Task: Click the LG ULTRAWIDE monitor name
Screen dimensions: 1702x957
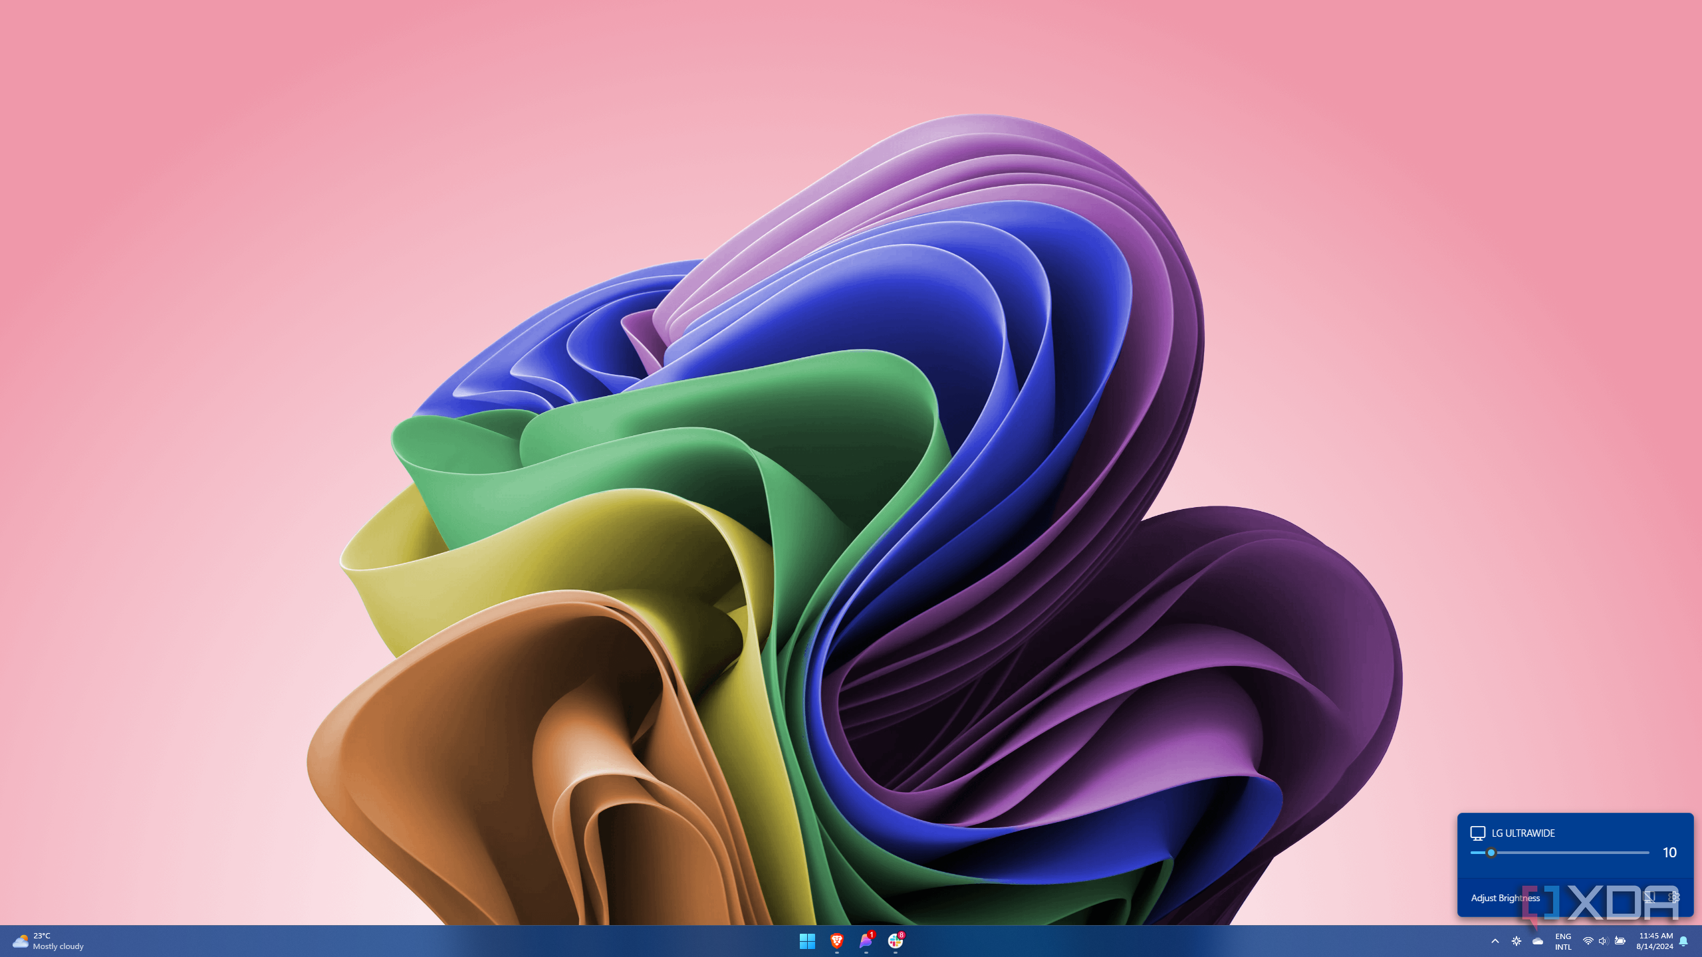Action: [x=1523, y=833]
